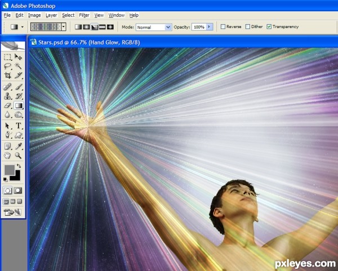Image resolution: width=338 pixels, height=271 pixels.
Task: Choose the Magic Wand tool
Action: (x=19, y=66)
